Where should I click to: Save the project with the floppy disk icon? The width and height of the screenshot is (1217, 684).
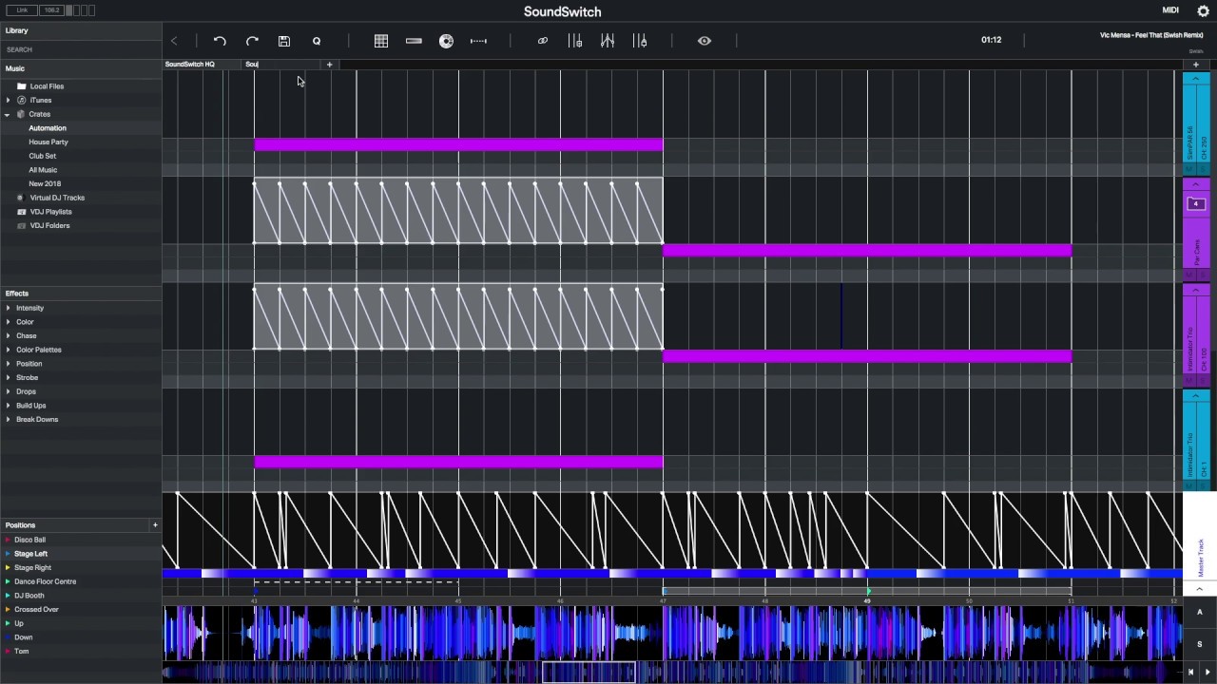[284, 41]
